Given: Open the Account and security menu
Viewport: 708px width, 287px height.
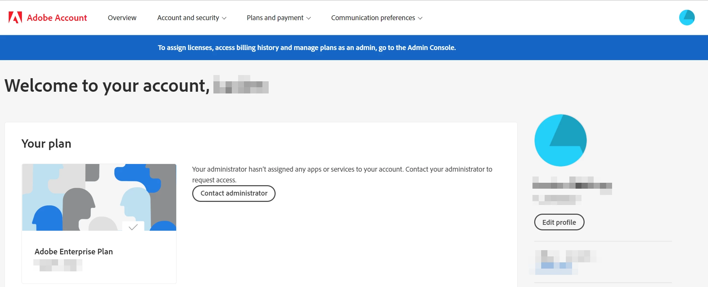Looking at the screenshot, I should [192, 18].
